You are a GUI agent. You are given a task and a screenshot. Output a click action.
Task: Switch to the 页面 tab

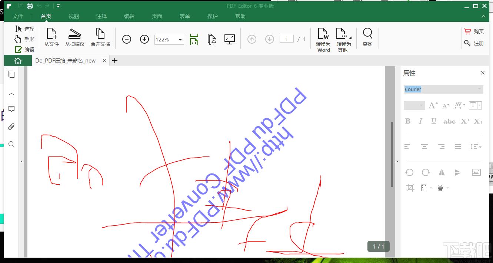(157, 16)
